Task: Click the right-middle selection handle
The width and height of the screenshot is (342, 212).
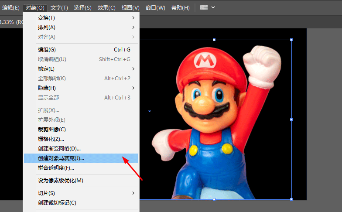Action: tap(291, 120)
